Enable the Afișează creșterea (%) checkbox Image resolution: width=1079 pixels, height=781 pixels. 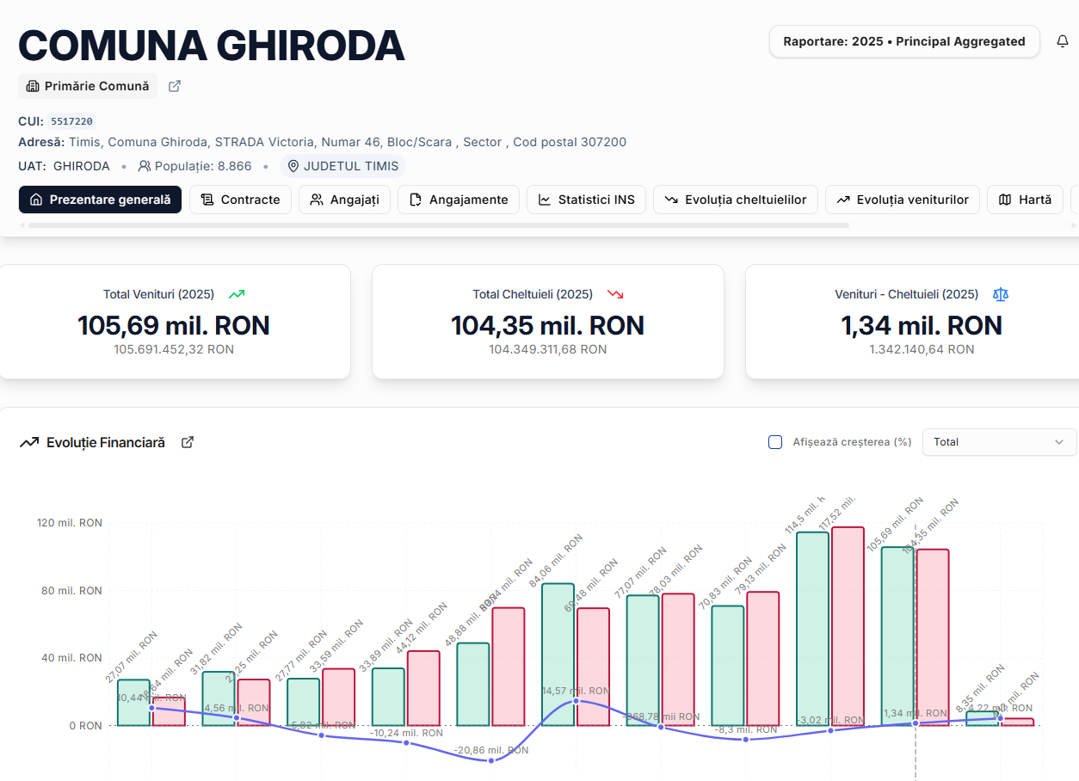[775, 442]
